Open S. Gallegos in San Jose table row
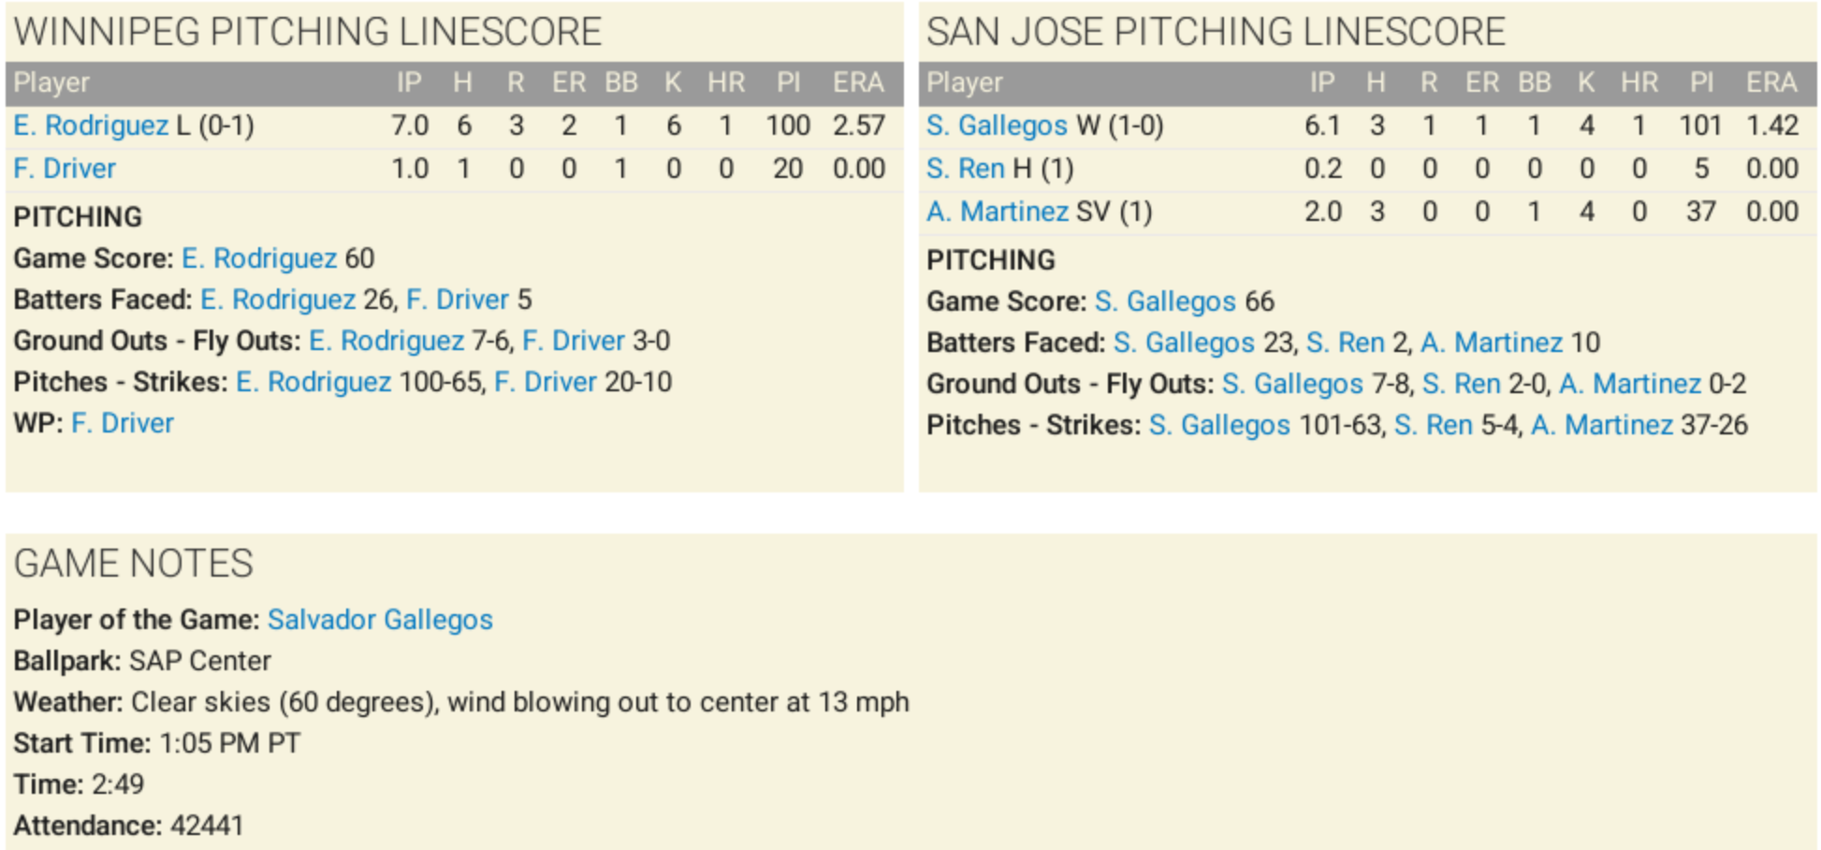Viewport: 1821px width, 850px height. (x=997, y=125)
